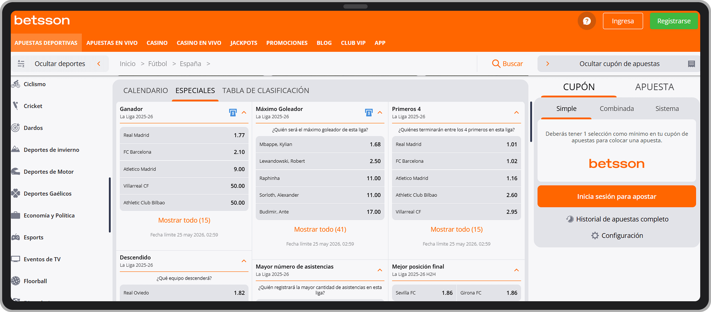This screenshot has width=711, height=312.
Task: Click the Cricket bat icon
Action: [16, 106]
